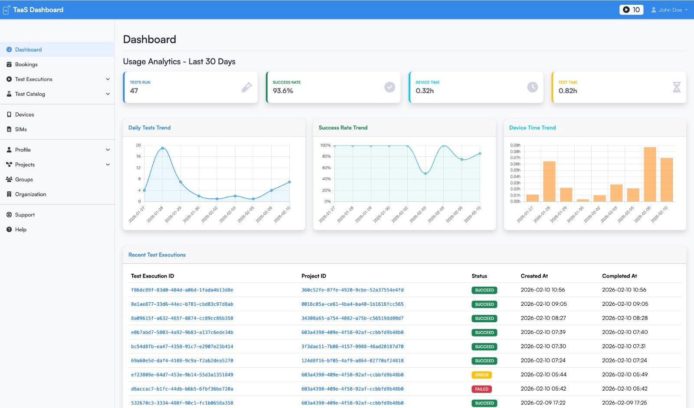Click the user avatar icon beside John Doe

[x=654, y=10]
